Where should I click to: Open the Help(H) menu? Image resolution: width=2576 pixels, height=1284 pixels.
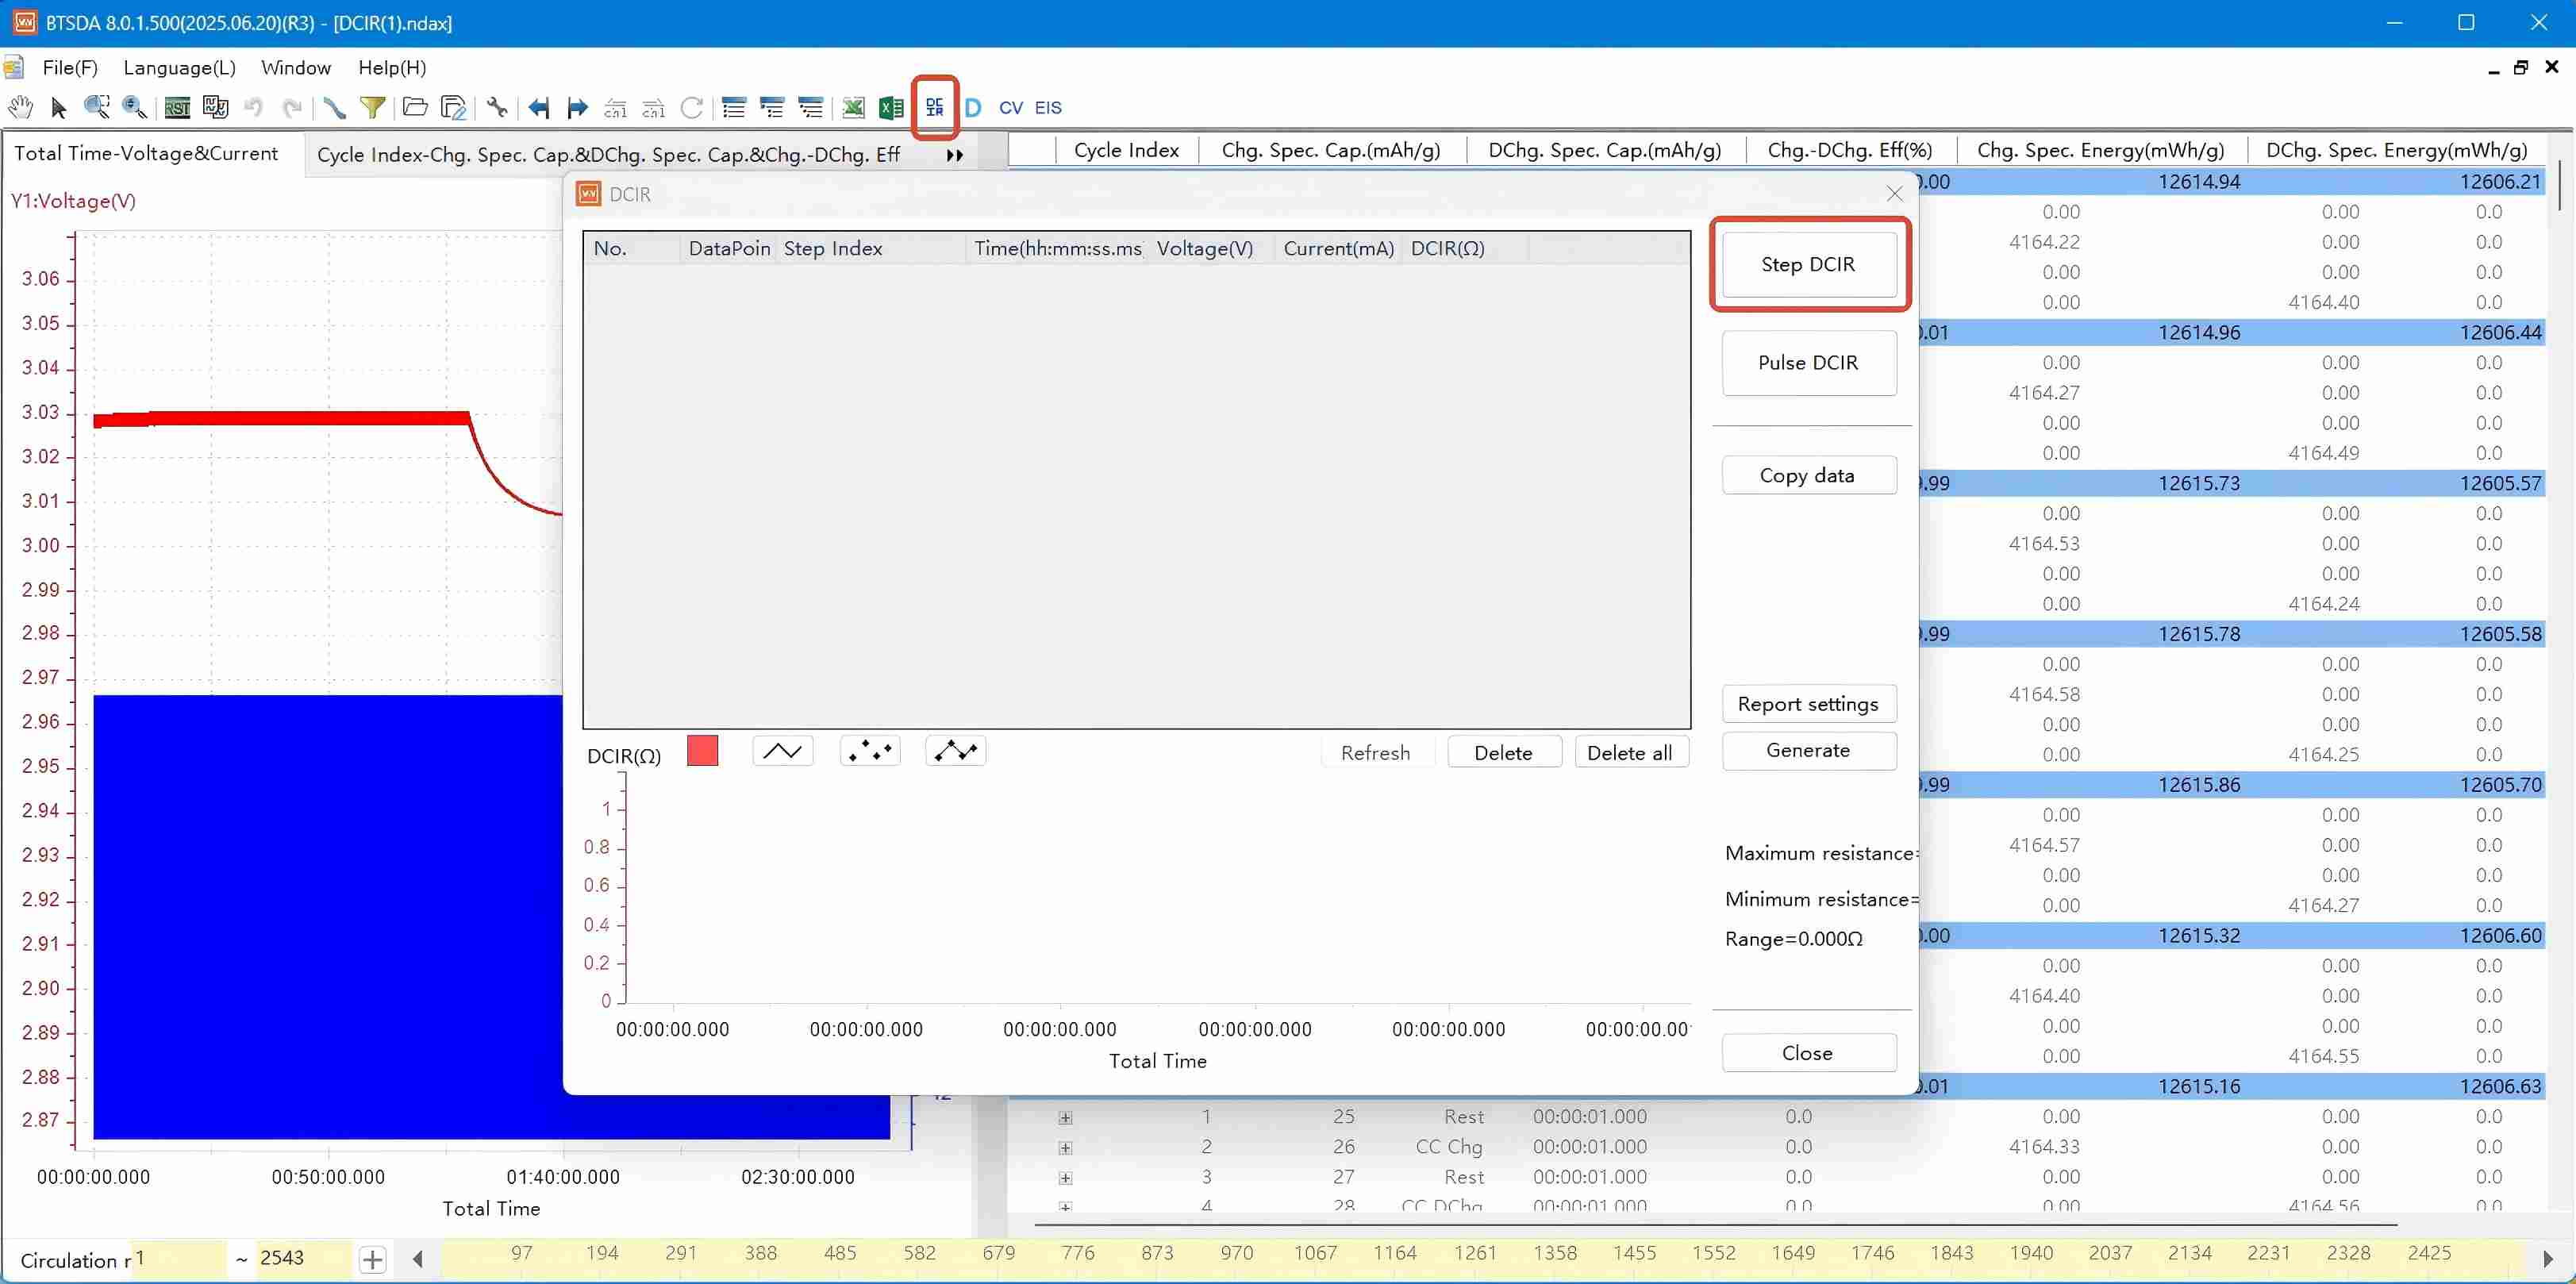(392, 68)
